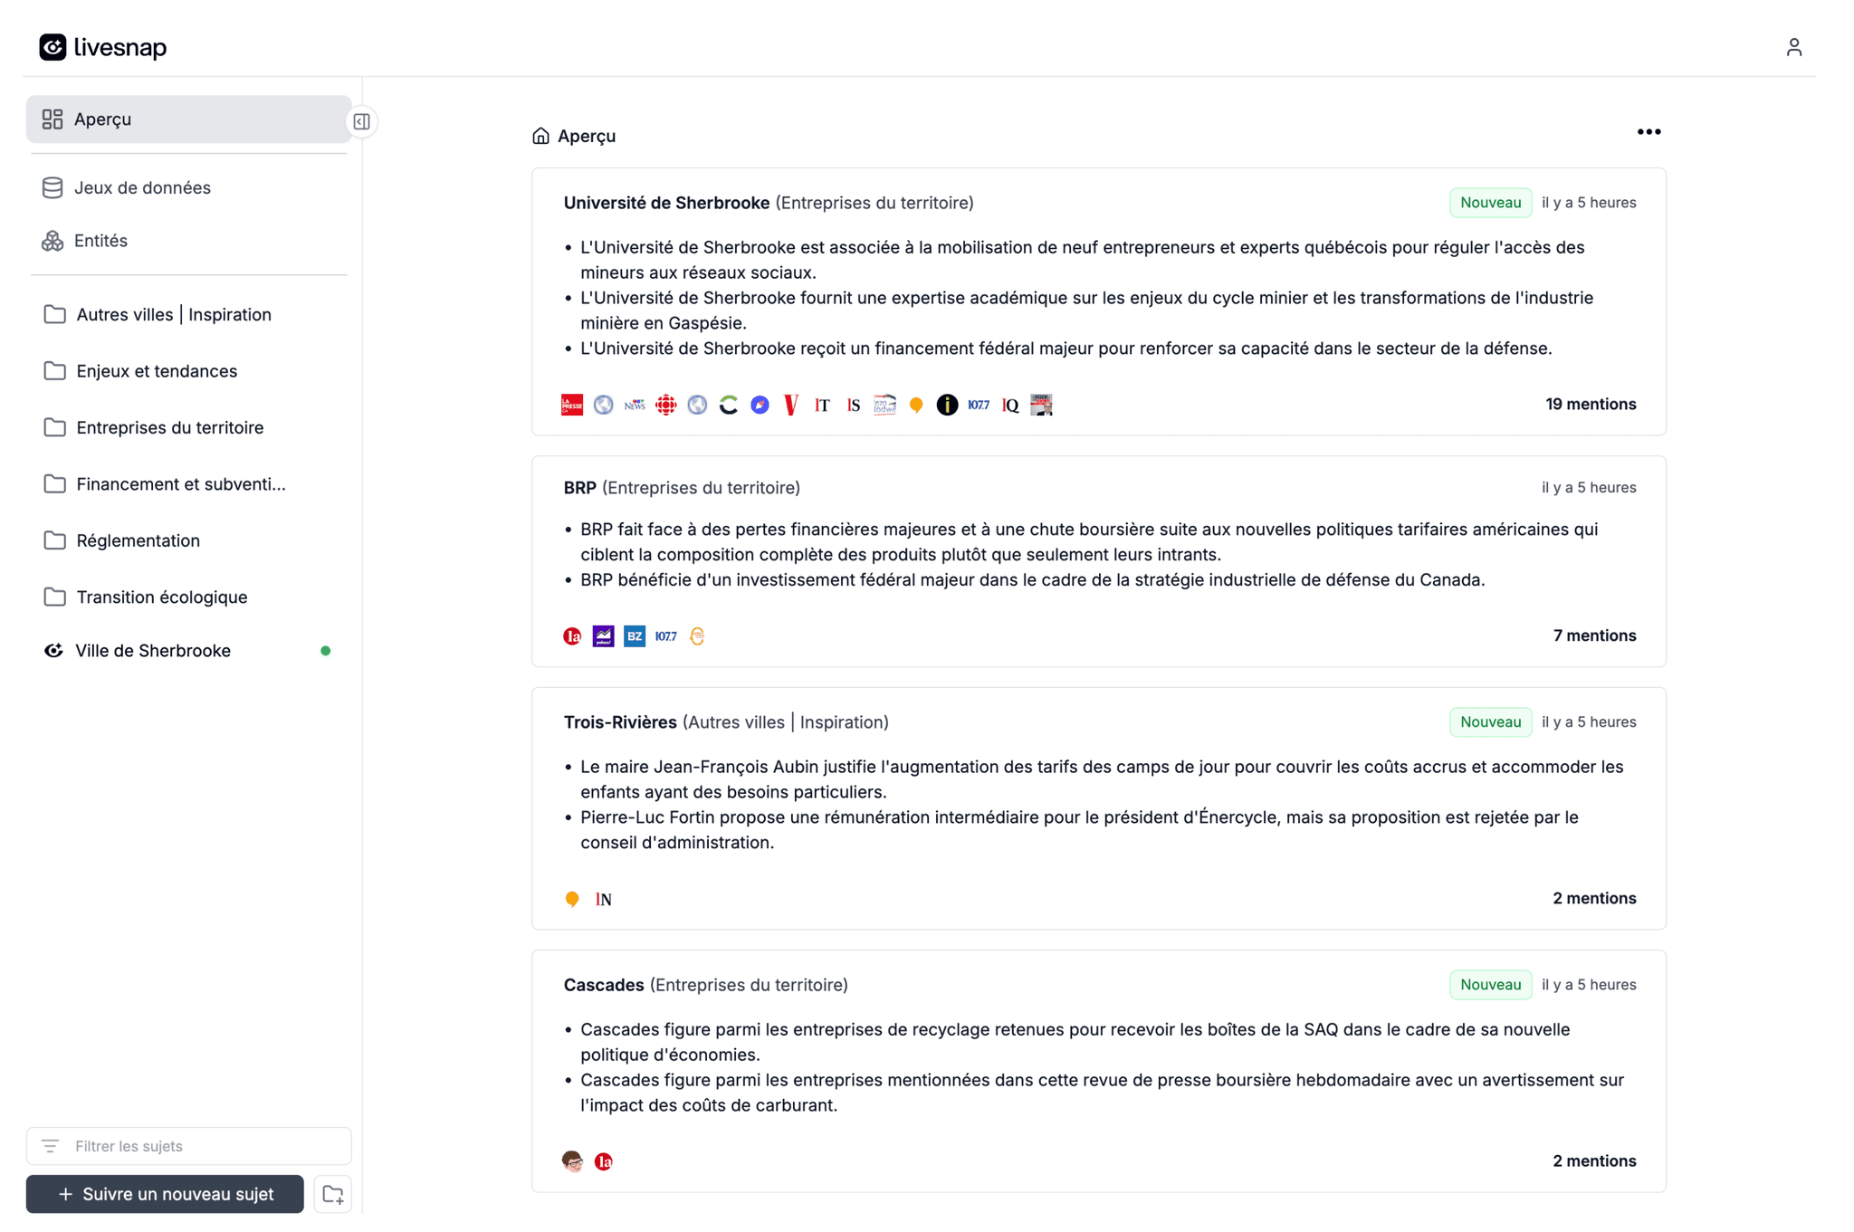
Task: Click the green dot beside Ville de Sherbrooke
Action: (x=326, y=651)
